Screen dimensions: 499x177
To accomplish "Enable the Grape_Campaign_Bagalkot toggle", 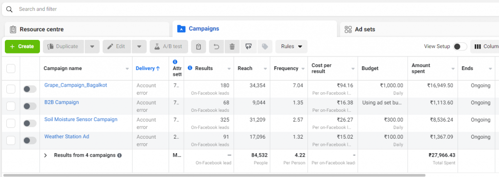I will coord(30,89).
